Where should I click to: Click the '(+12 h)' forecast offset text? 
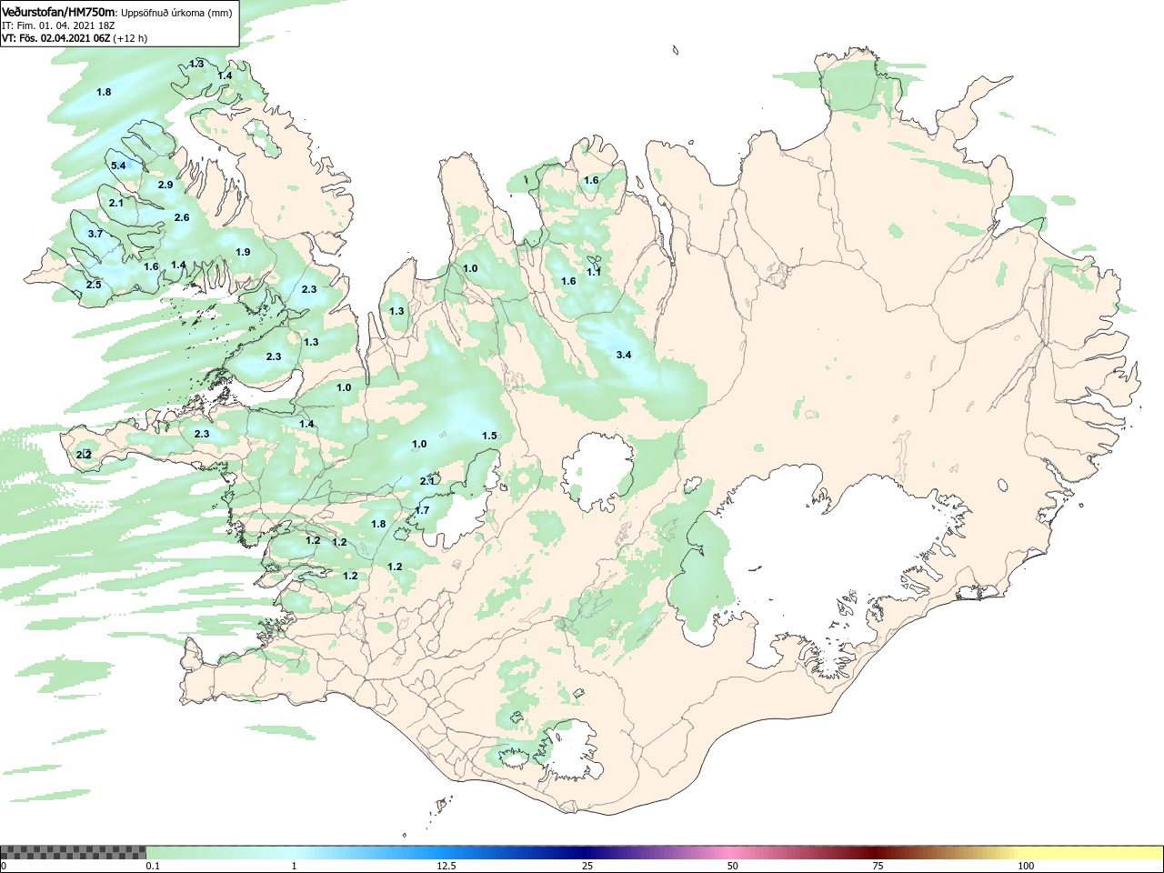130,38
